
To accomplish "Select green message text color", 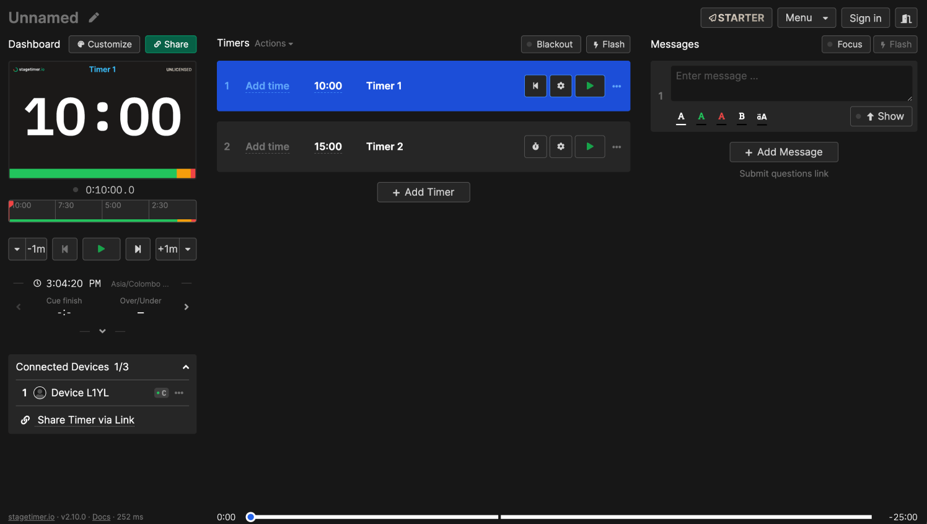I will tap(701, 116).
